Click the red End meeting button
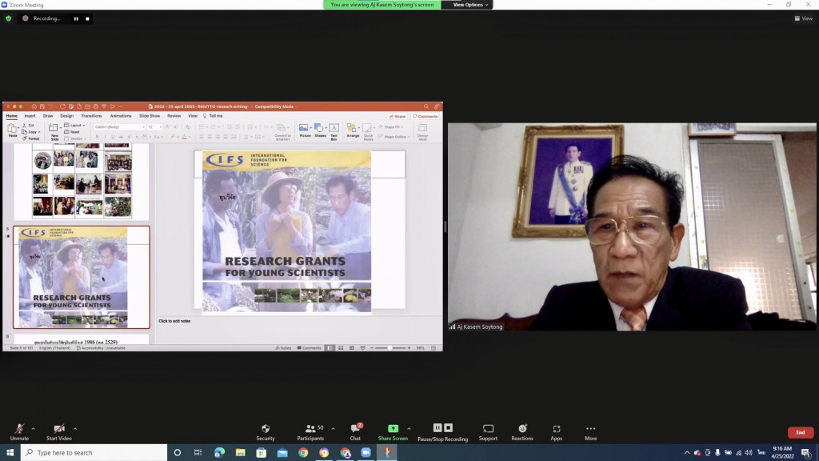Image resolution: width=819 pixels, height=461 pixels. (x=800, y=432)
